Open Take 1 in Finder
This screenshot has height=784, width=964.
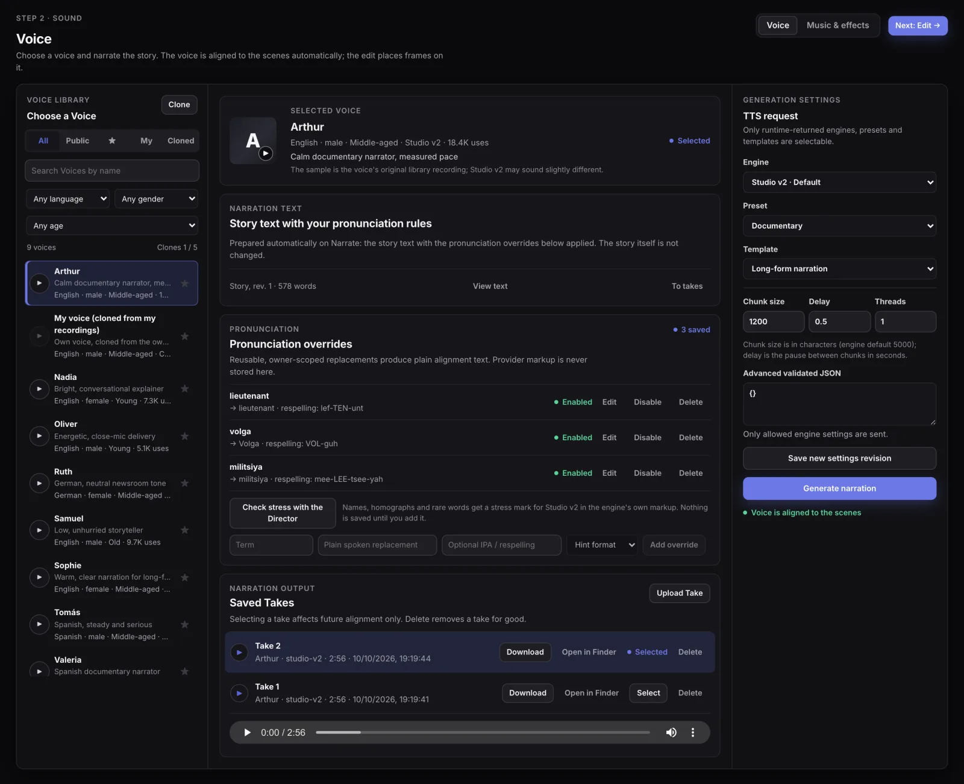click(x=591, y=693)
